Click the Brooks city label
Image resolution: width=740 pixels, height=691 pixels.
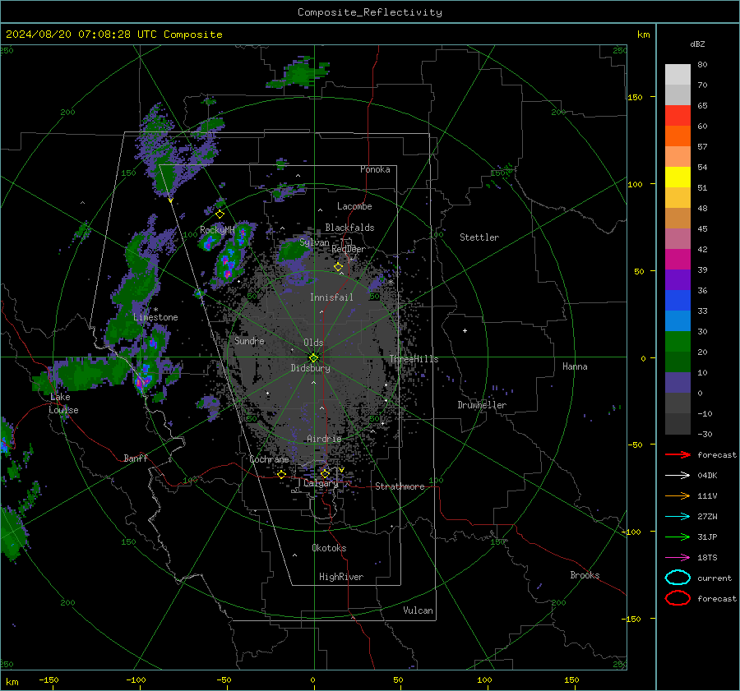(x=585, y=575)
